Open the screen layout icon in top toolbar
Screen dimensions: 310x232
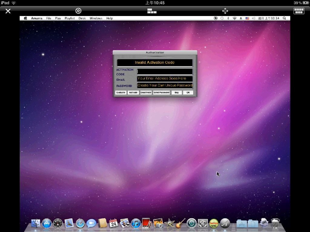click(152, 11)
